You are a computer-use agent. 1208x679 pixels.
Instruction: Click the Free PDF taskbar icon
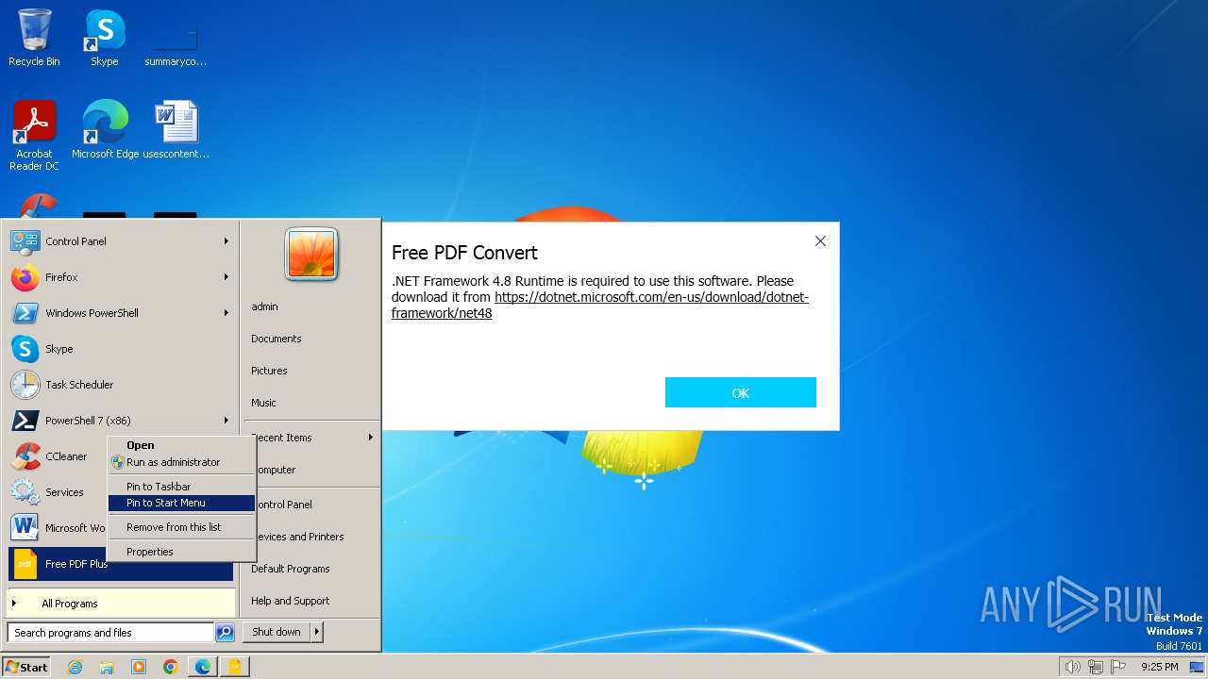[x=234, y=667]
